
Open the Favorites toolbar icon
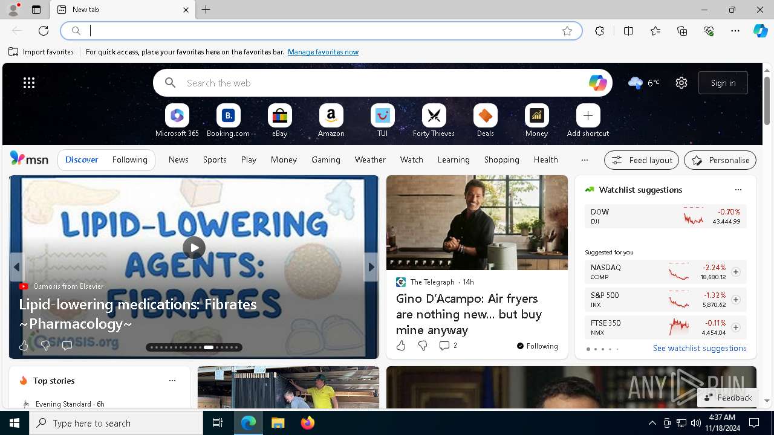click(x=655, y=31)
